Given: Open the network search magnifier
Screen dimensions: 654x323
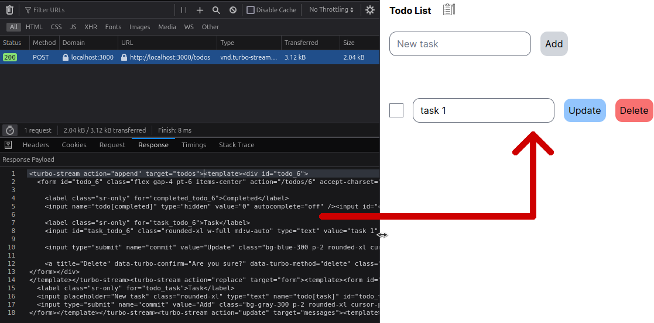Looking at the screenshot, I should click(216, 10).
